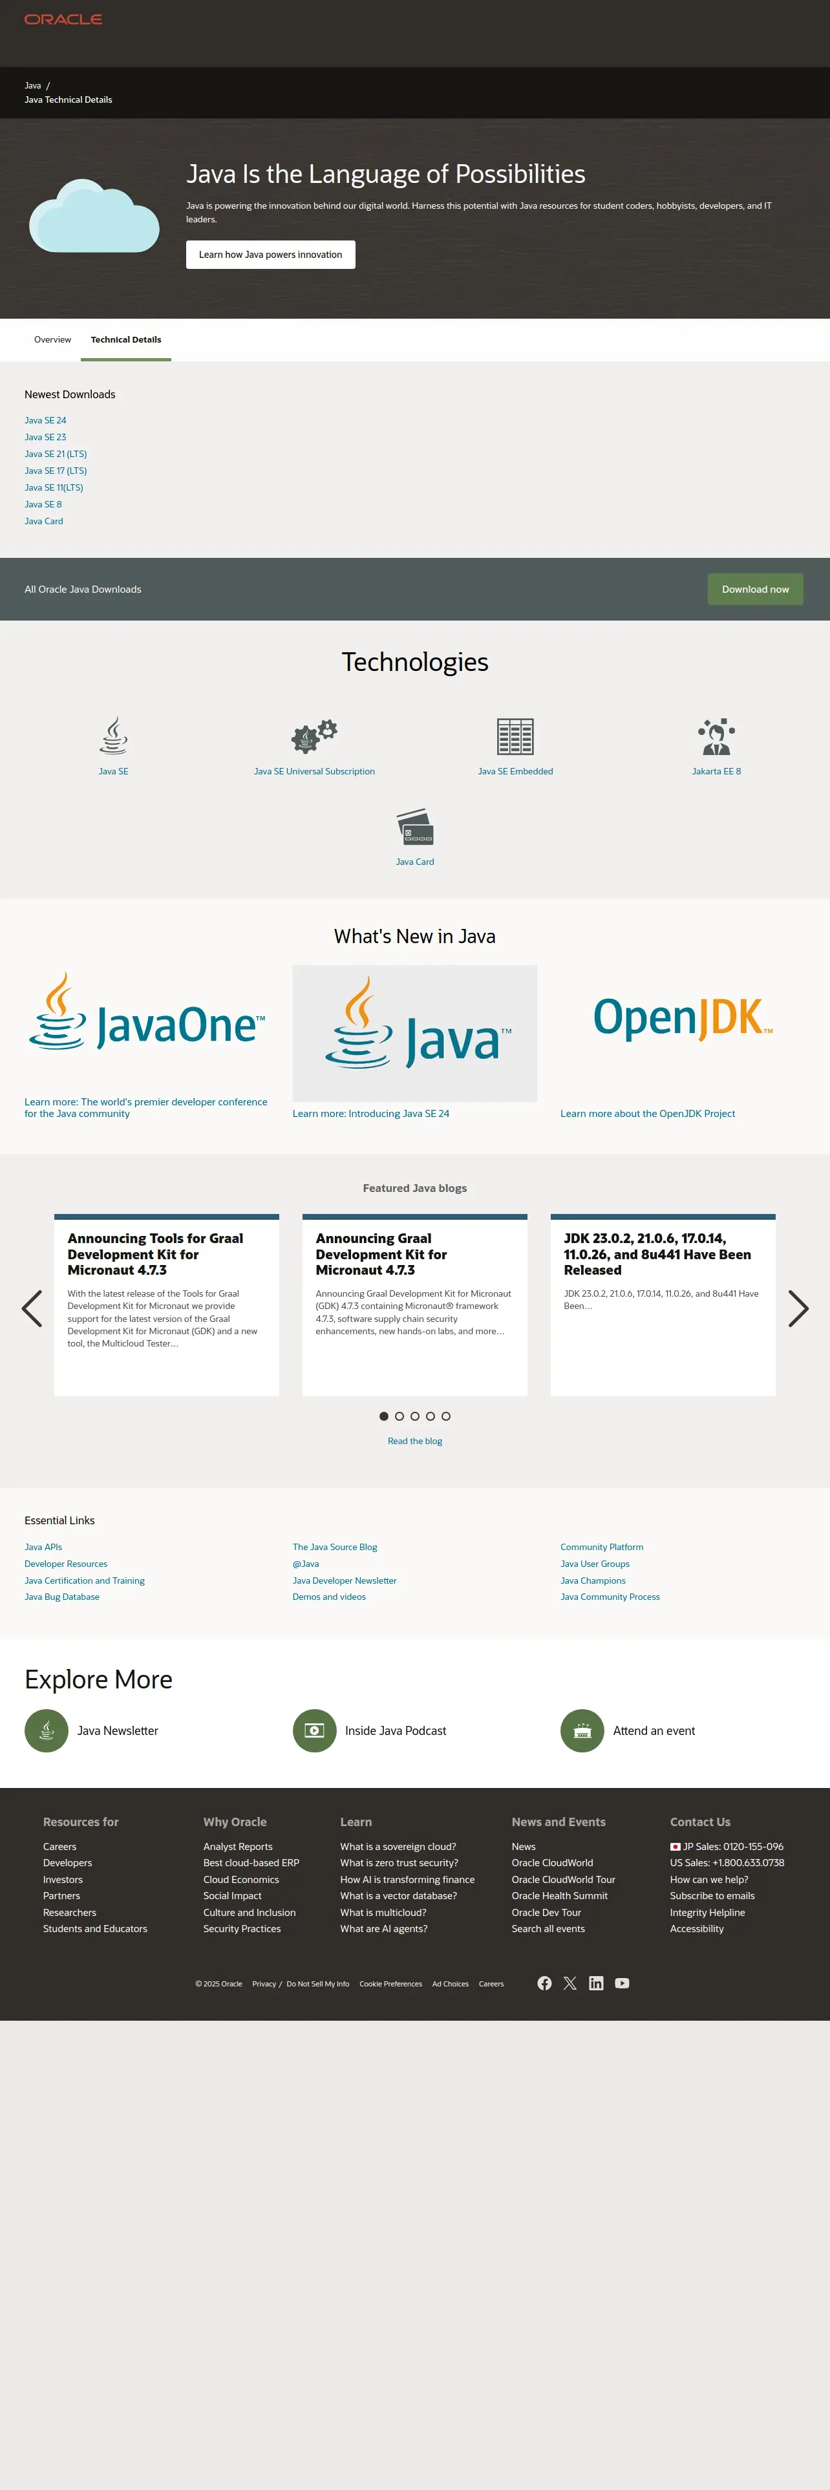Click the Read the blog link
The height and width of the screenshot is (2490, 830).
tap(414, 1442)
